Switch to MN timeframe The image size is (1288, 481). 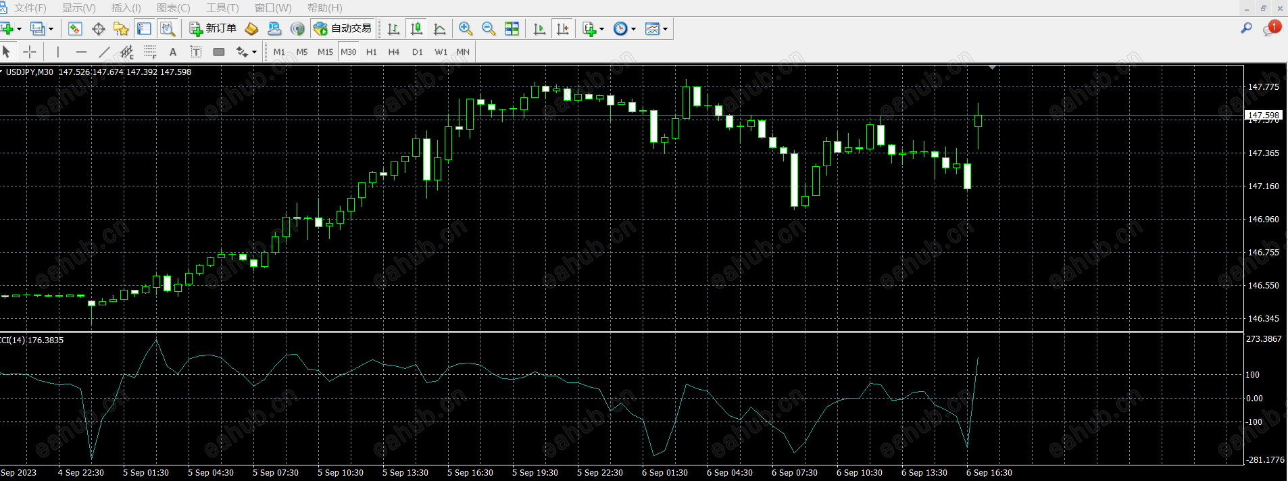[463, 51]
